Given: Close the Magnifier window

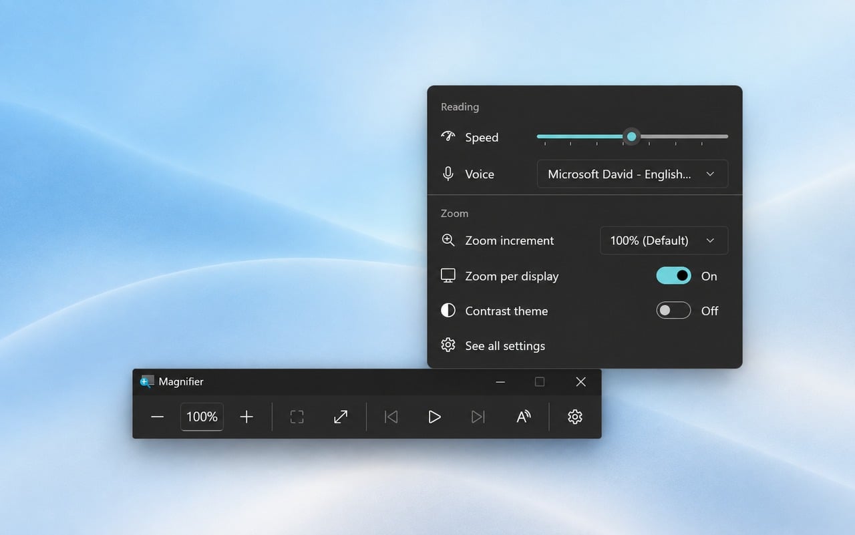Looking at the screenshot, I should pos(580,382).
